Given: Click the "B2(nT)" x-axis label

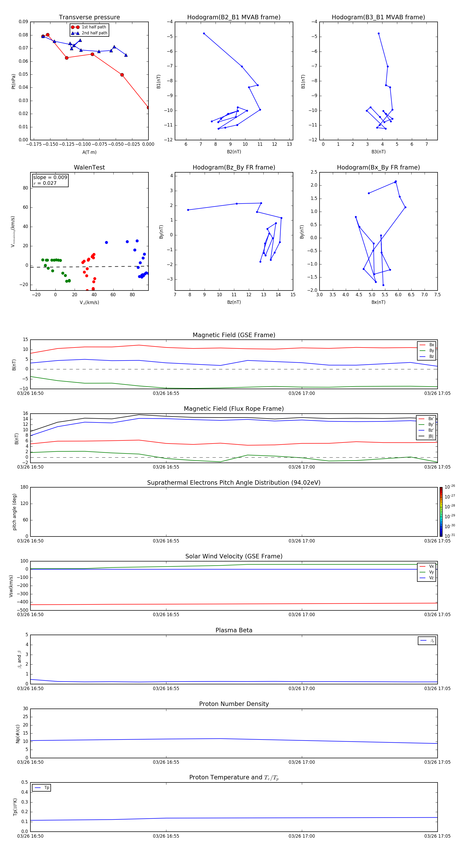Looking at the screenshot, I should coord(234,152).
